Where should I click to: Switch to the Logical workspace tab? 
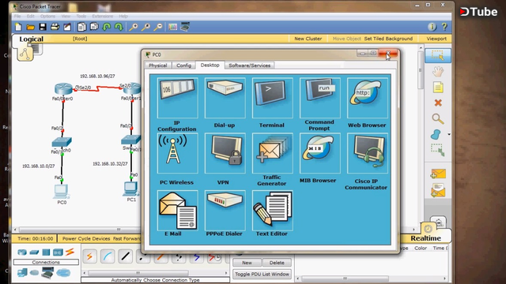[x=31, y=39]
